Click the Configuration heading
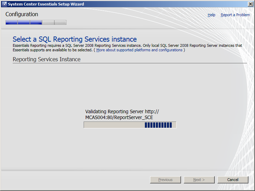This screenshot has height=191, width=255. coord(22,14)
